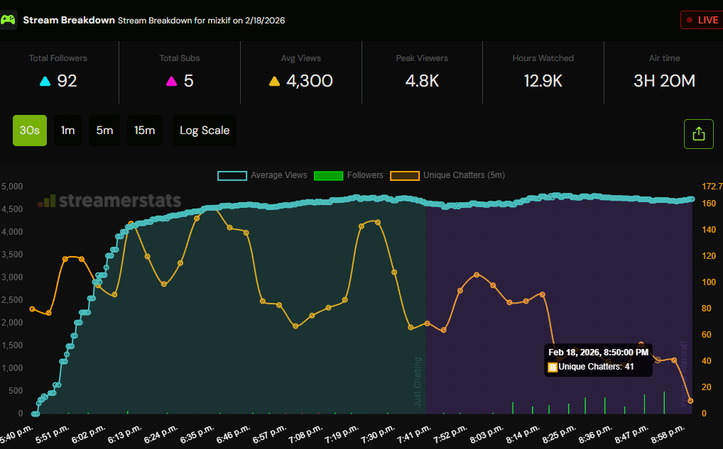This screenshot has height=449, width=723.
Task: Click the 8:25 p.m. x-axis label
Action: tap(558, 434)
